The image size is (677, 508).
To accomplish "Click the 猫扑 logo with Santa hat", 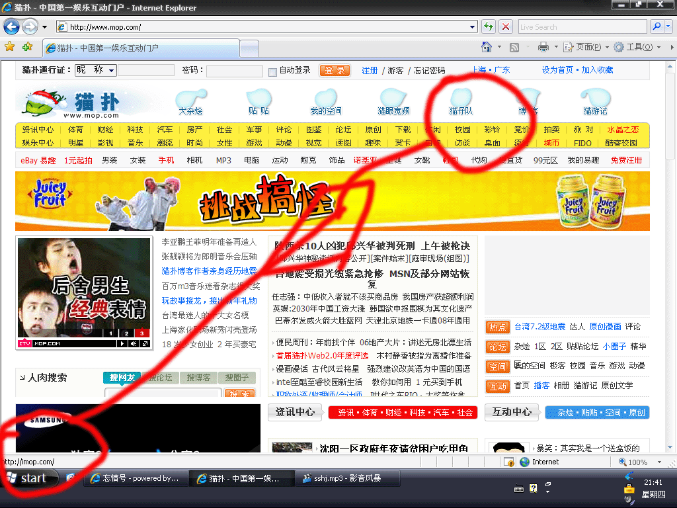I will tap(73, 104).
